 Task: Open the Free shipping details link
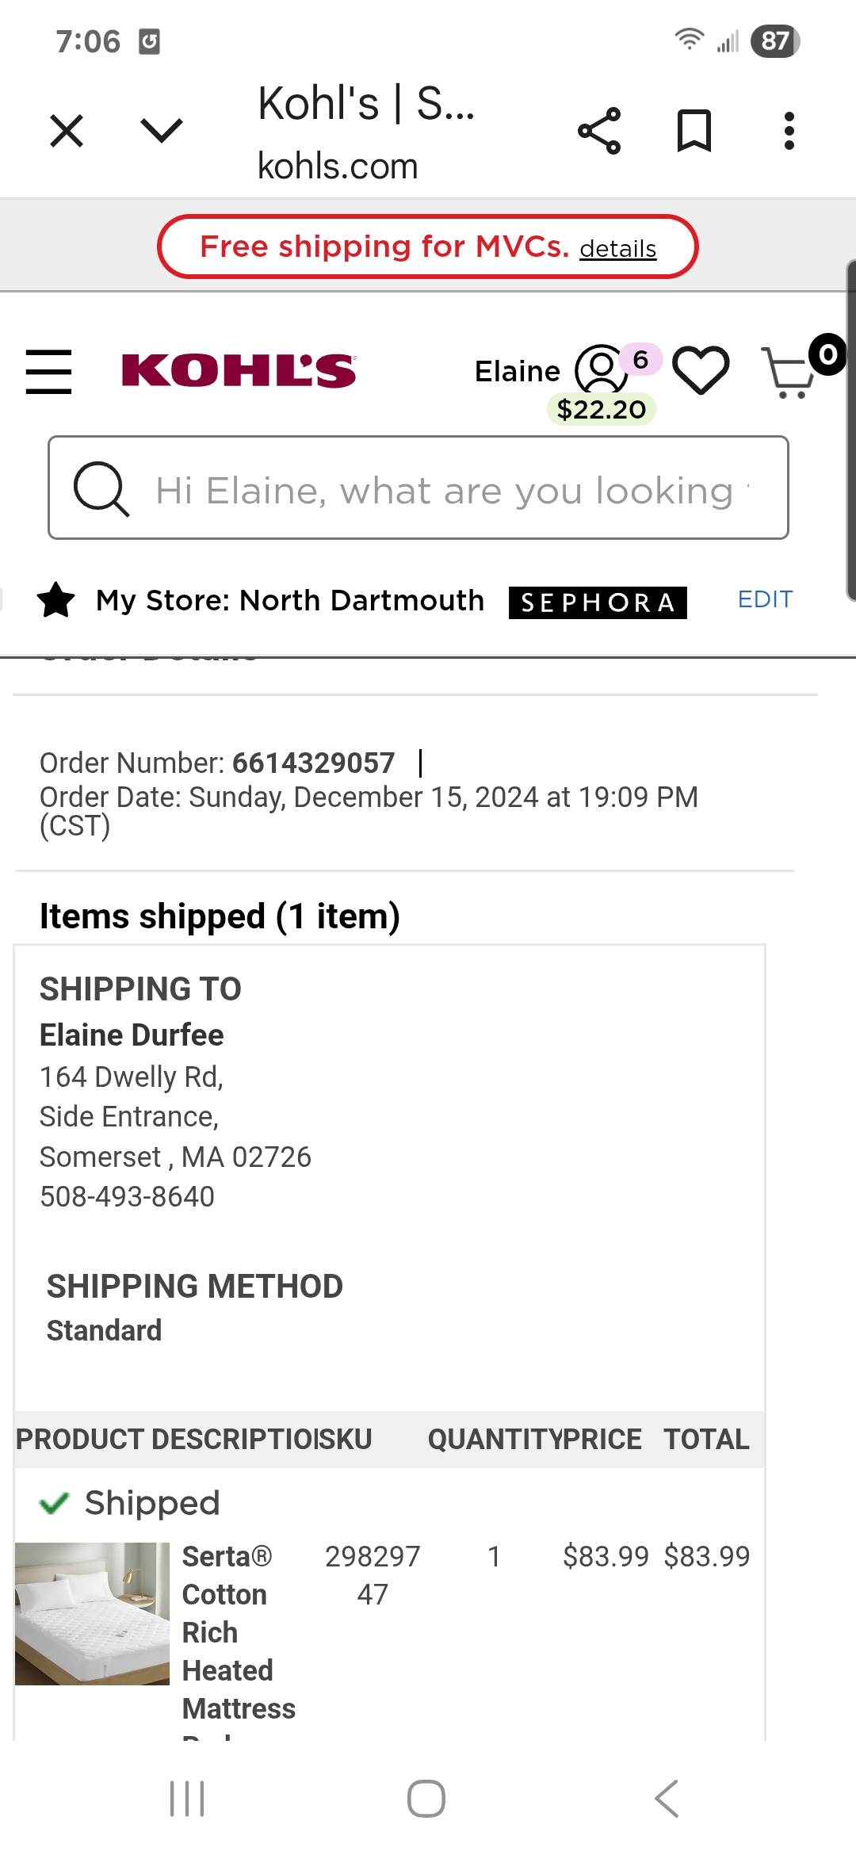(617, 249)
